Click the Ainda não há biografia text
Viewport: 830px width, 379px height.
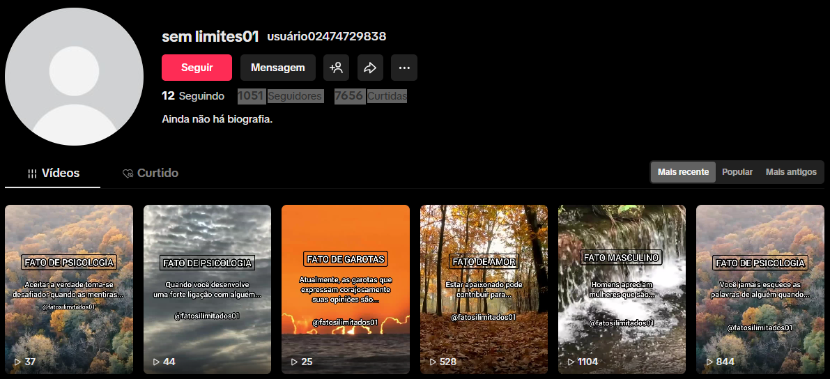point(217,119)
